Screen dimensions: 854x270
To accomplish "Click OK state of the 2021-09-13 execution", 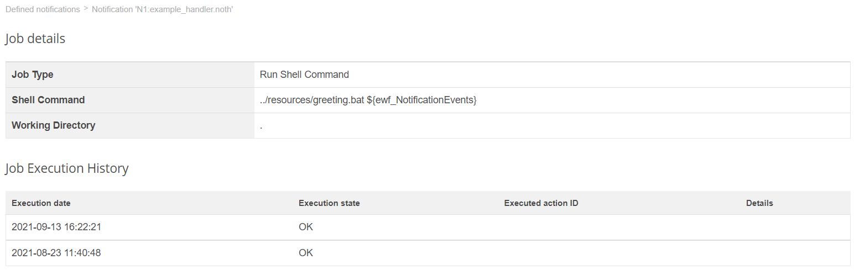I will (306, 227).
